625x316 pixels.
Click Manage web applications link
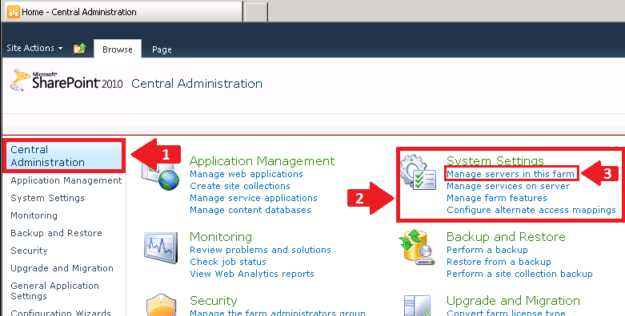(x=246, y=174)
